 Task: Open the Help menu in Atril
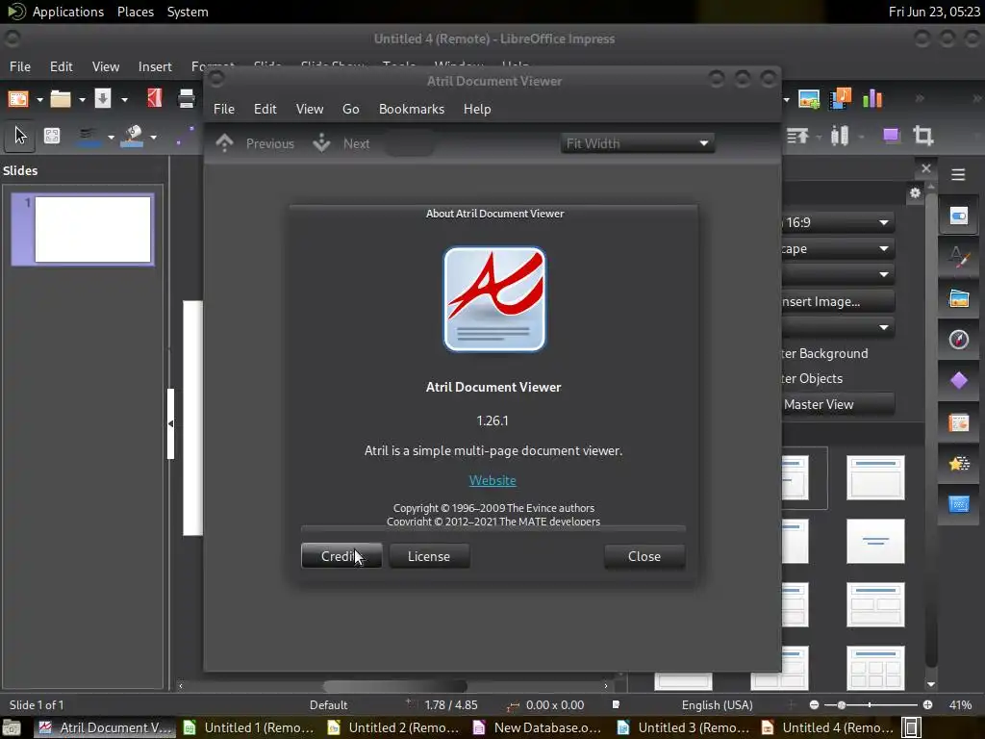[477, 109]
